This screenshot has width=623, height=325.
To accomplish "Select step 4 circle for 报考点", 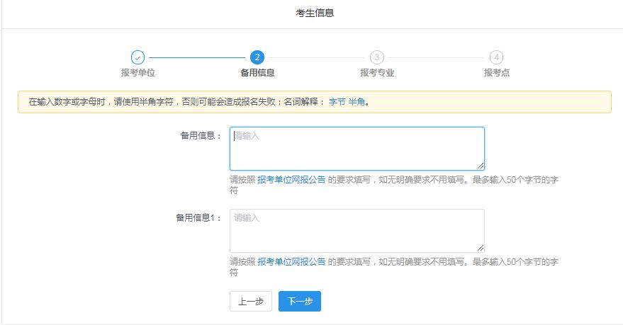I will click(496, 57).
